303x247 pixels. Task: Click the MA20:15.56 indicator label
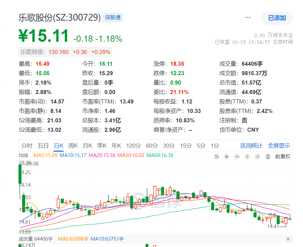point(102,155)
